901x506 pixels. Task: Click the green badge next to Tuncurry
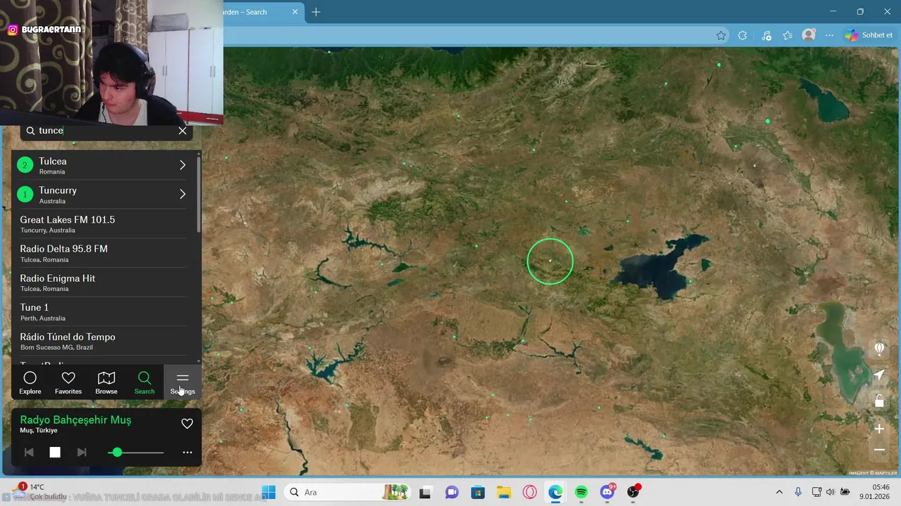(25, 194)
